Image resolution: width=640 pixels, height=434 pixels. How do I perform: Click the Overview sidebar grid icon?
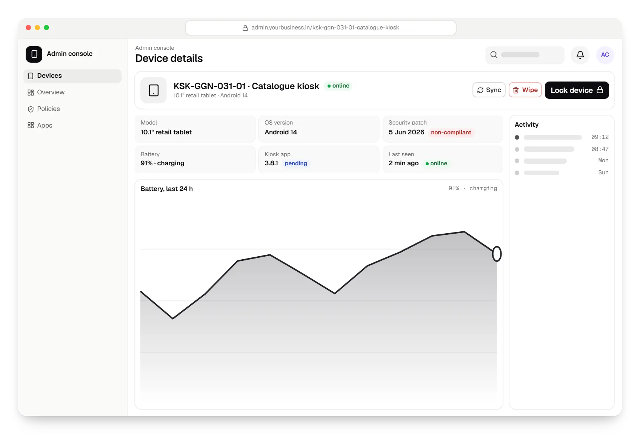pyautogui.click(x=31, y=92)
